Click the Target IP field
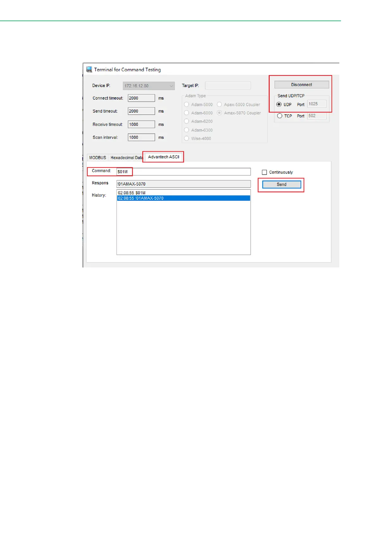The width and height of the screenshot is (377, 533). pos(228,85)
